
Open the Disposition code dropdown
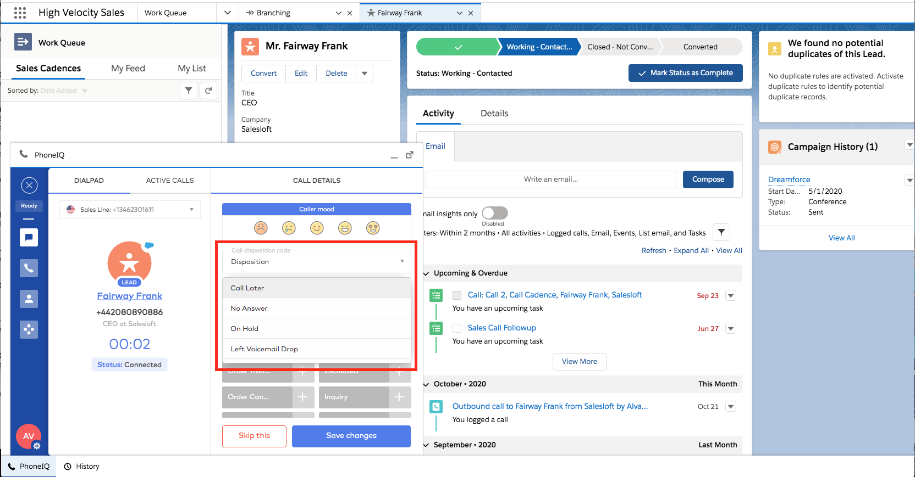[317, 262]
